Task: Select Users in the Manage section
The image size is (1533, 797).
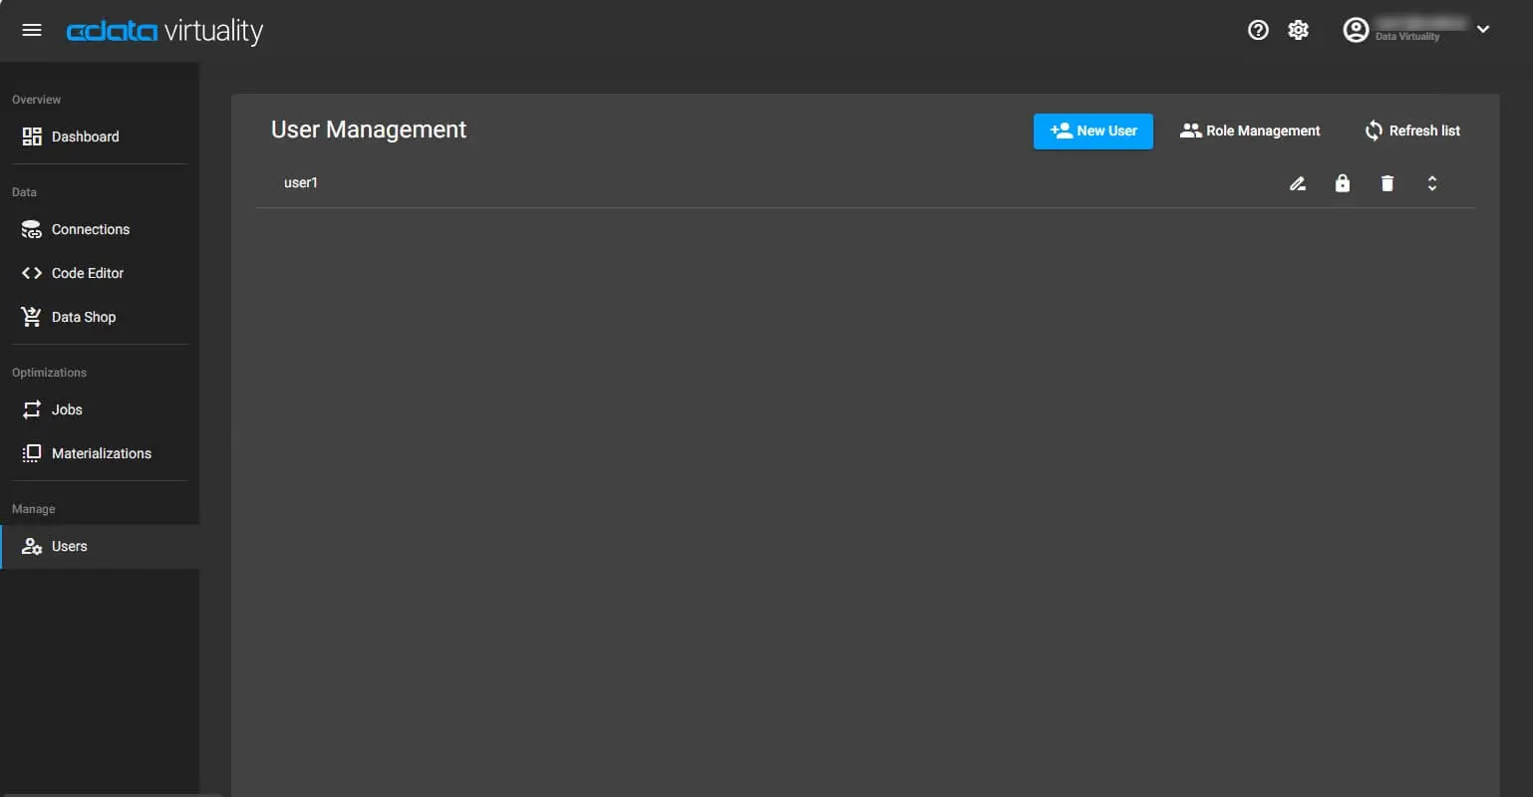Action: (x=69, y=546)
